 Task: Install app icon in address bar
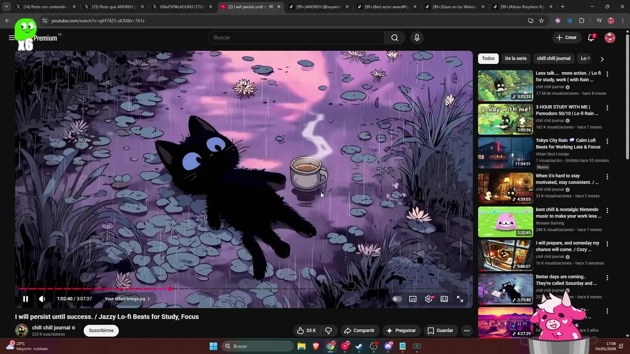(531, 21)
